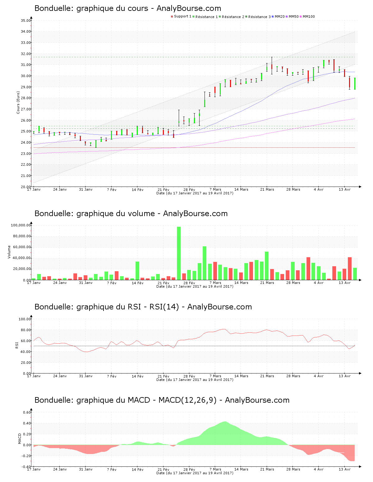This screenshot has height=482, width=373.
Task: Click '21 Mars' on the price chart axis
Action: coord(267,189)
